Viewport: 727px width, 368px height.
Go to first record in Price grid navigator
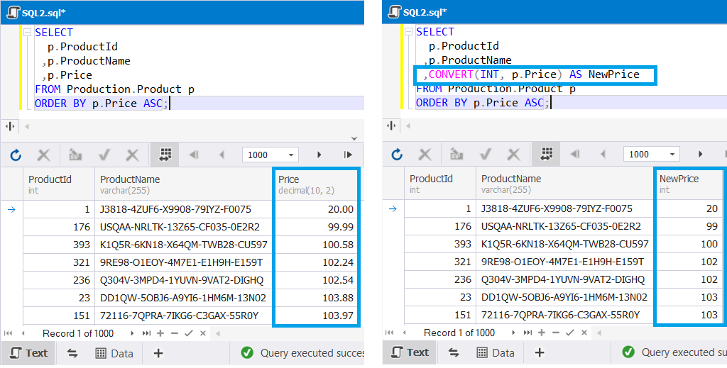pos(9,333)
